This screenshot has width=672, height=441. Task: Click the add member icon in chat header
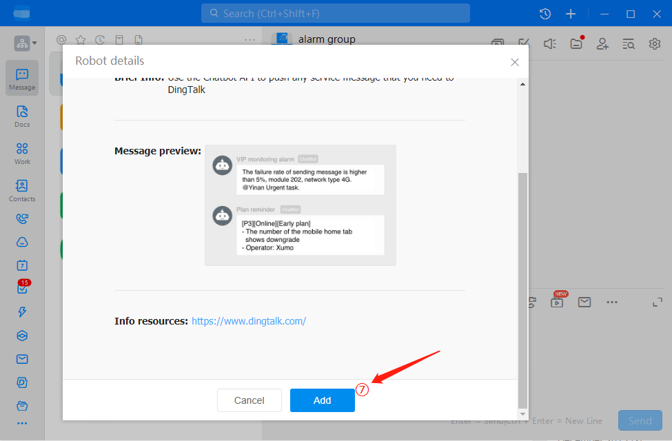(602, 43)
